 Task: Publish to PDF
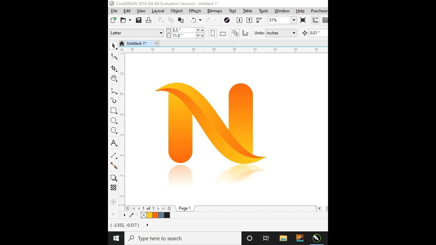[259, 20]
